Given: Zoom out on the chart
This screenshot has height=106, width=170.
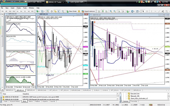Looking at the screenshot, I should [x=115, y=11].
